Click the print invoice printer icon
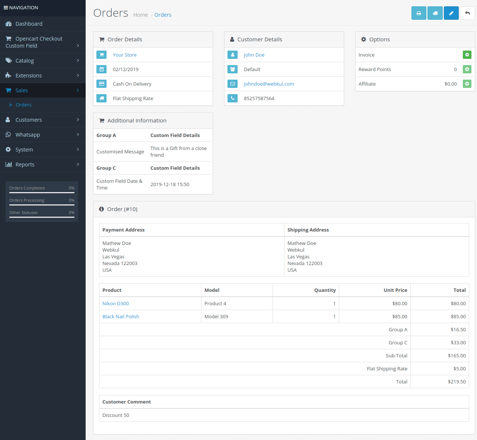 click(419, 13)
